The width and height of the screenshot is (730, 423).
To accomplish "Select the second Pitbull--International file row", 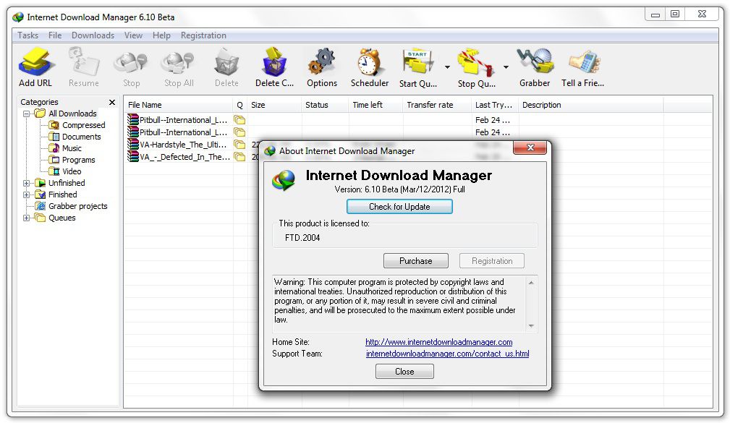I will point(417,132).
